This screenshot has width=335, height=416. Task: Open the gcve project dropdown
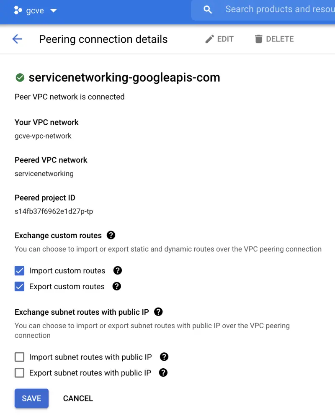54,10
